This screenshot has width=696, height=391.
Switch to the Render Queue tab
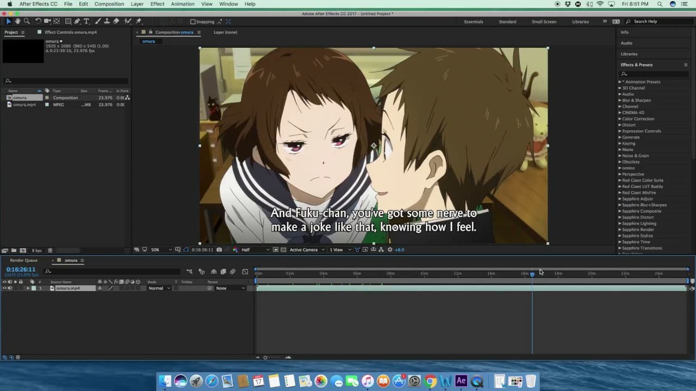click(x=23, y=261)
